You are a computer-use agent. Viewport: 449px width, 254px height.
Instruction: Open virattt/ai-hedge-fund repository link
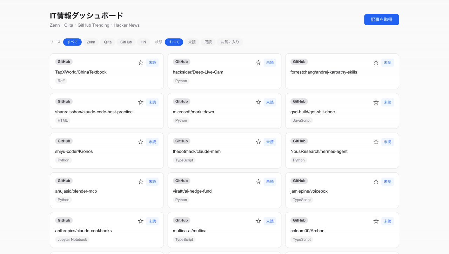(x=192, y=191)
